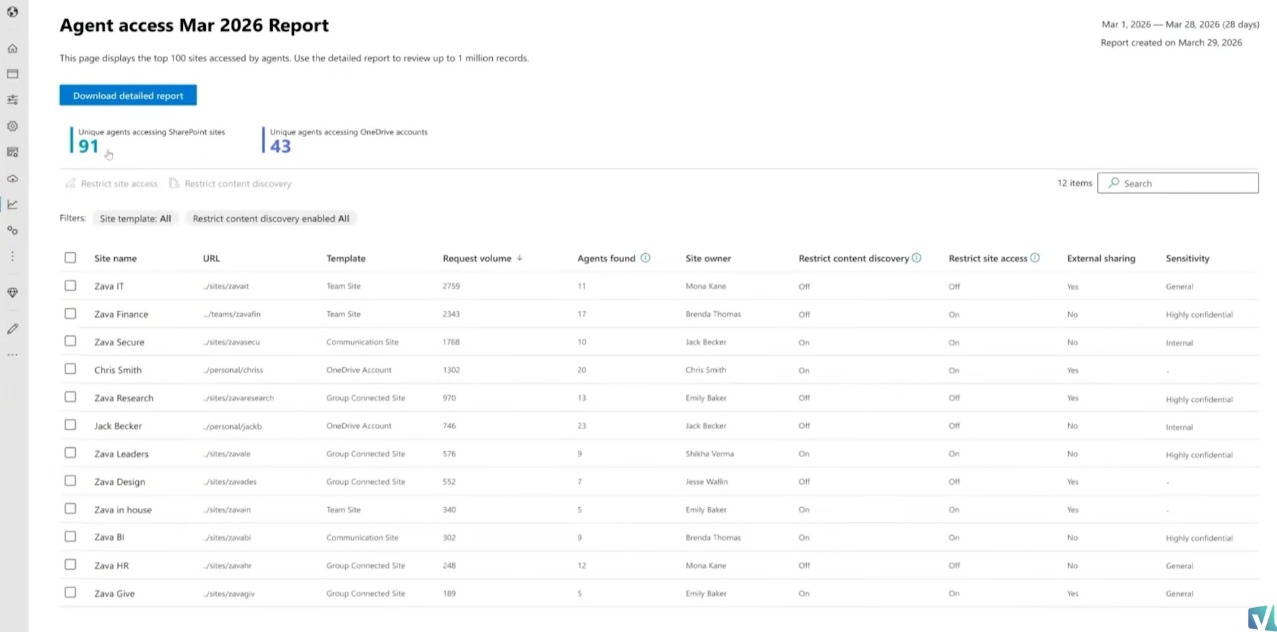The width and height of the screenshot is (1277, 632).
Task: Check the Zava Give row checkbox
Action: (x=70, y=593)
